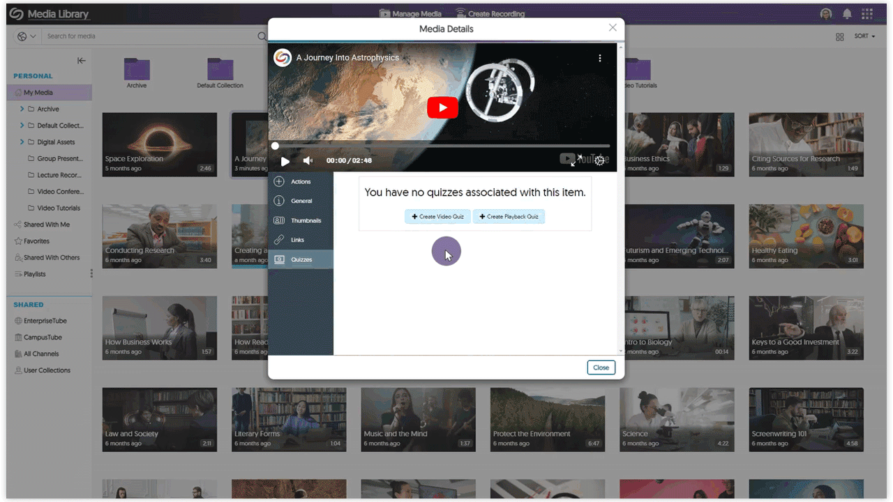The image size is (893, 502).
Task: Open the Thumbnails section of Media Details
Action: (300, 220)
